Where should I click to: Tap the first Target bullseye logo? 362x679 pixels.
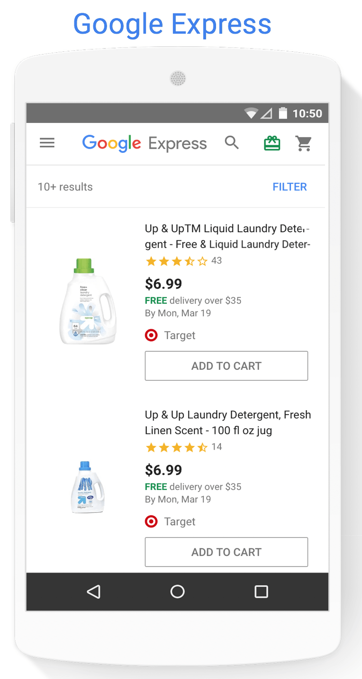(x=151, y=335)
